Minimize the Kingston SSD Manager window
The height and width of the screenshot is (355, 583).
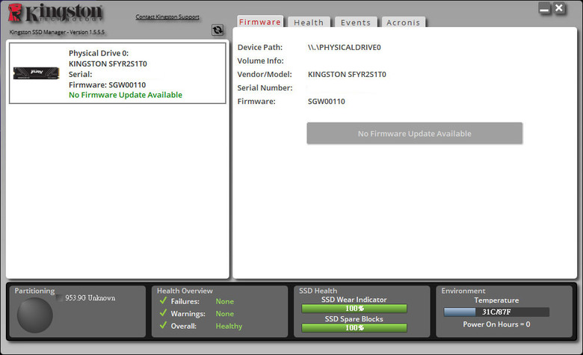pyautogui.click(x=544, y=8)
